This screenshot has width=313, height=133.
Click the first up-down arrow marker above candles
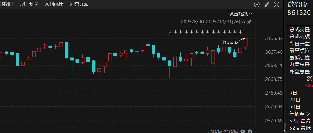[x=170, y=32]
